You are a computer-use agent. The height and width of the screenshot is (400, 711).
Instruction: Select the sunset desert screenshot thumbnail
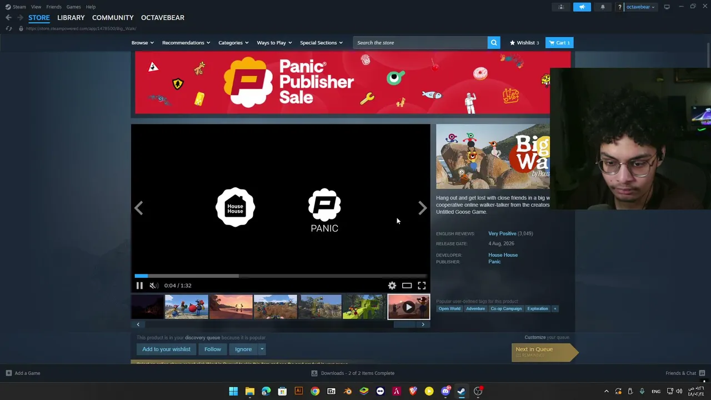(x=231, y=307)
